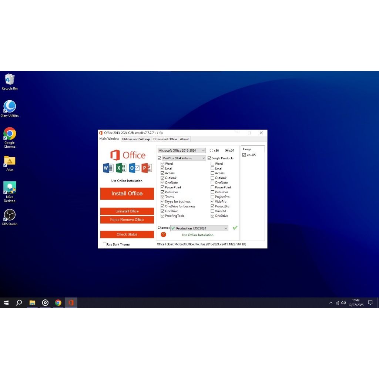
Task: Click the green checkmark beside Channel dropdown
Action: pyautogui.click(x=235, y=228)
